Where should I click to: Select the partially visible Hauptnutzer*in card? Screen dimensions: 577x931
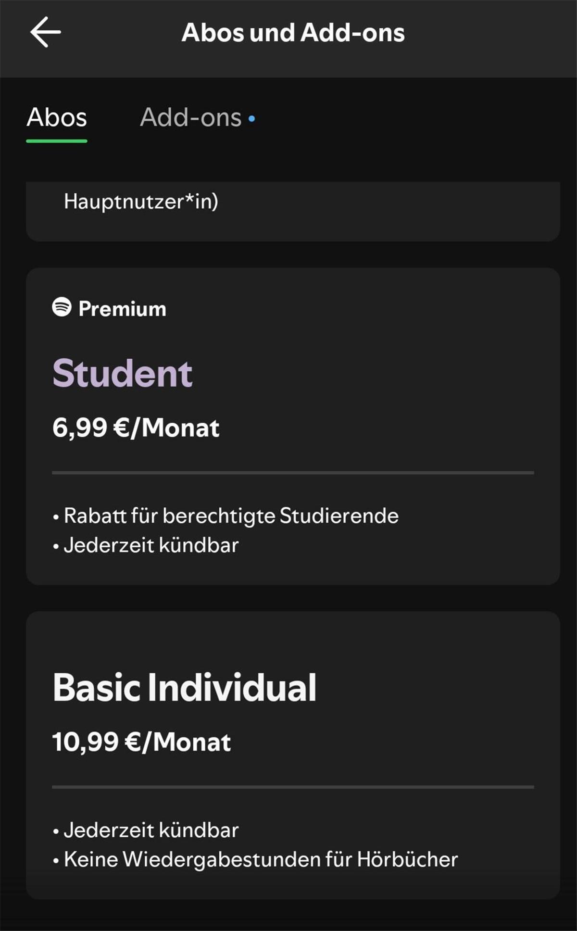(293, 211)
